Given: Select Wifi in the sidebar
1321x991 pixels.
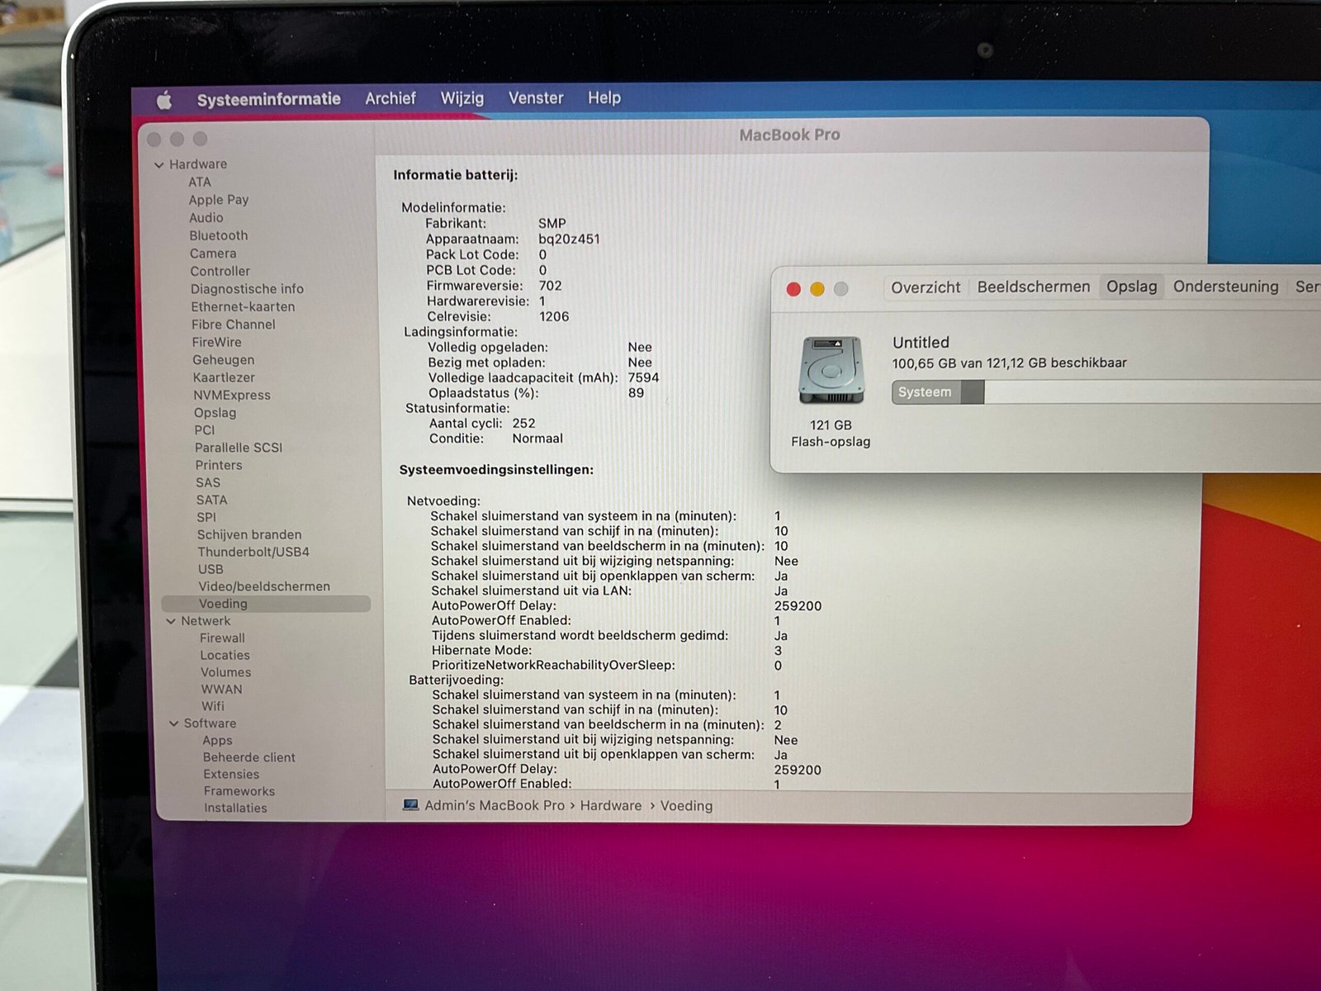Looking at the screenshot, I should (x=213, y=706).
